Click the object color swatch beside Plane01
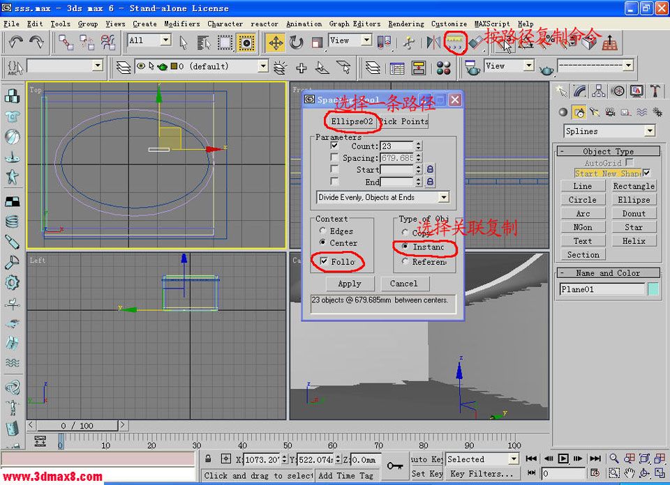Image resolution: width=670 pixels, height=485 pixels. coord(653,289)
